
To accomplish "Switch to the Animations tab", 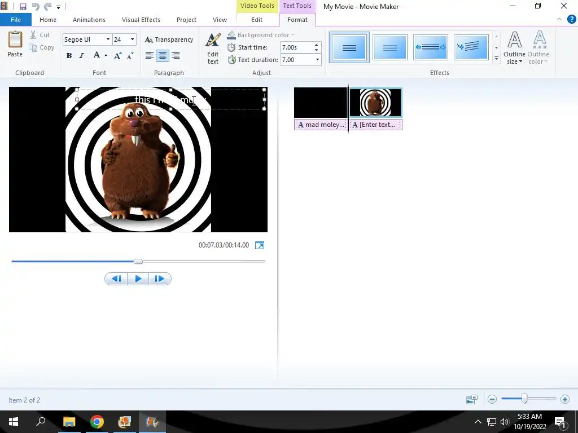I will click(89, 20).
